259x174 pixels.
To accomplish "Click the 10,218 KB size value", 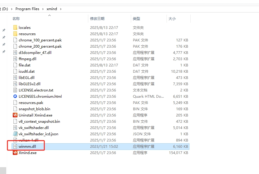I will [179, 72].
